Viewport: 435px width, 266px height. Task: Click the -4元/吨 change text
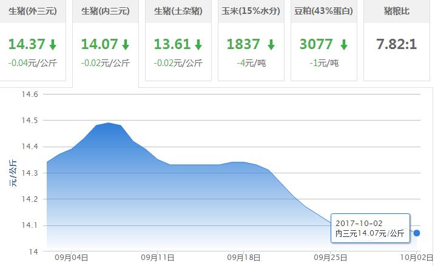(251, 62)
